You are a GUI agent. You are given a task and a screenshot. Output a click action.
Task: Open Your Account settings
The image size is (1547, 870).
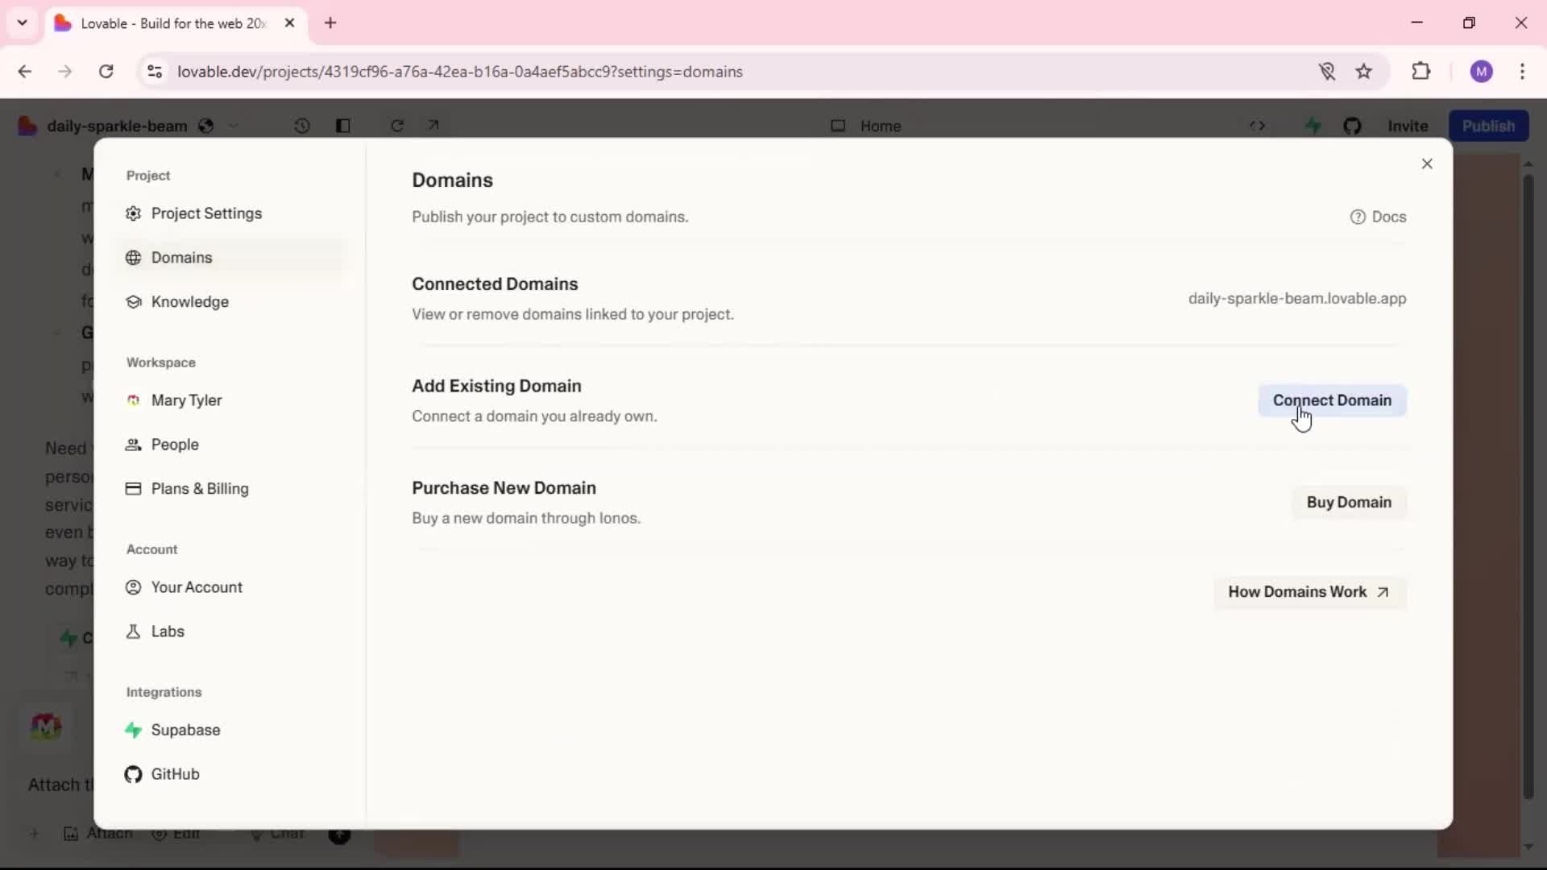point(230,587)
